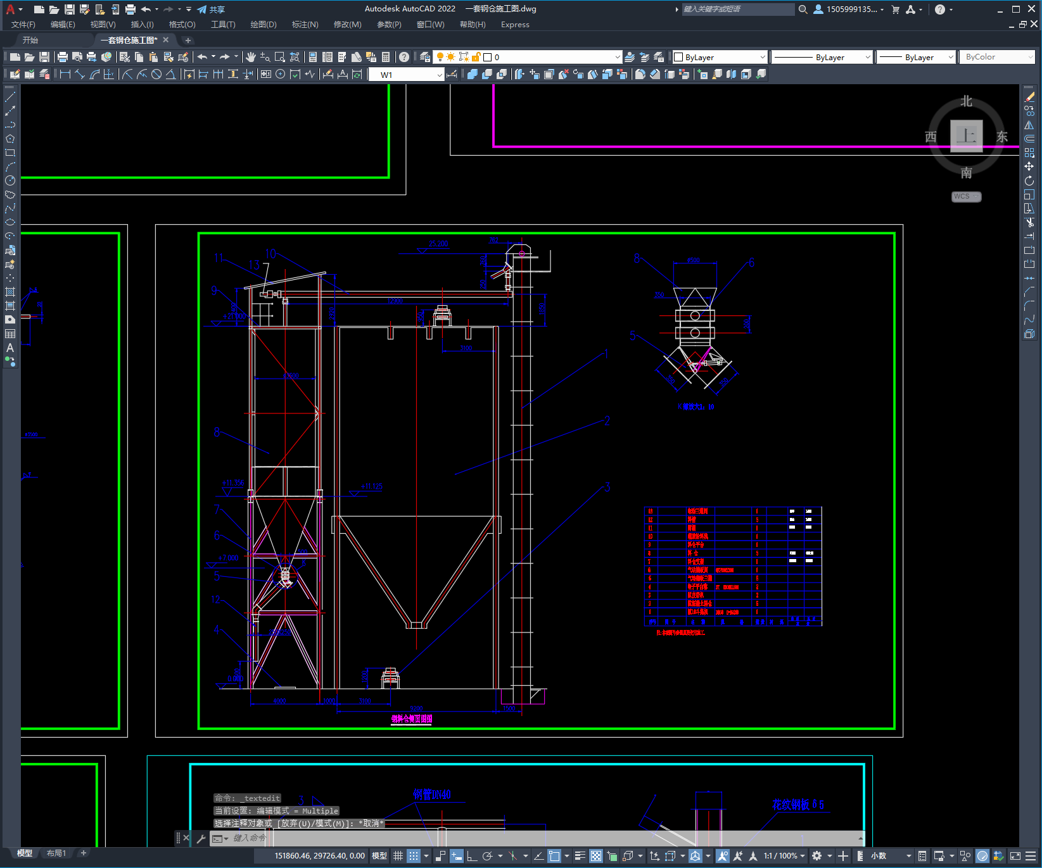Screen dimensions: 1042x868
Task: Click the 共享 share button
Action: 211,9
